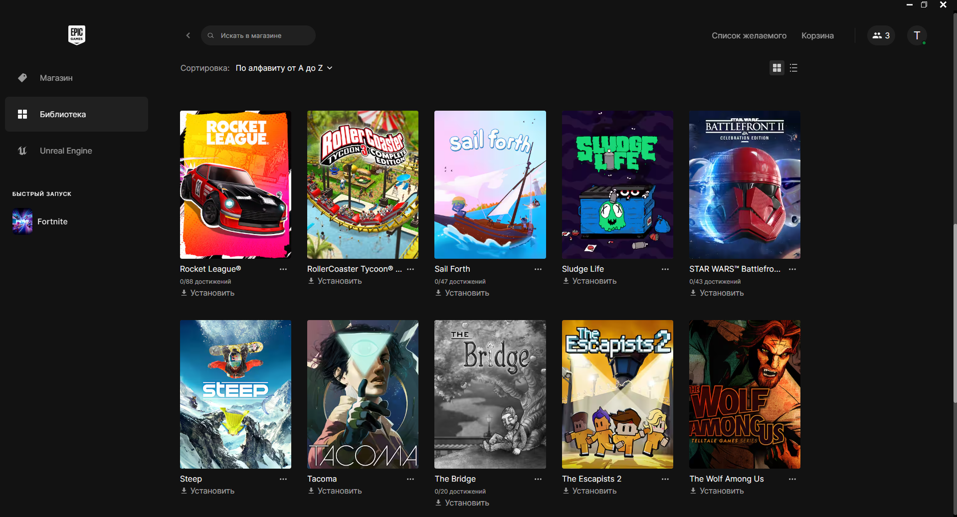
Task: Open Steep more options menu
Action: click(x=283, y=479)
